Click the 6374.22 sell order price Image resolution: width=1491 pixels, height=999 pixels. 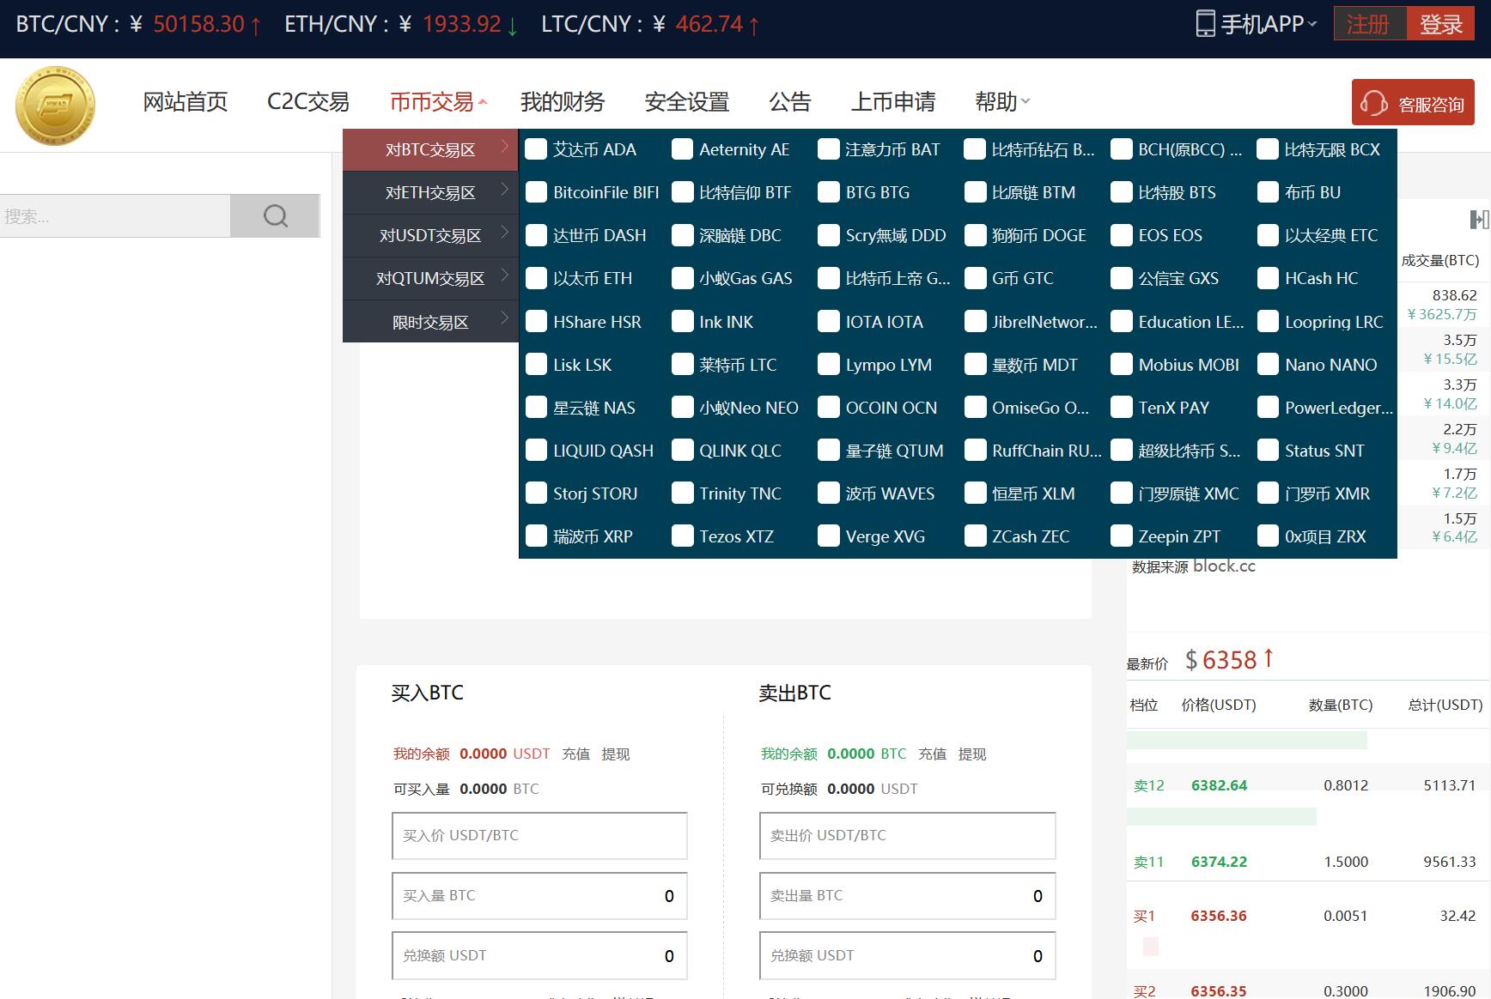(1219, 862)
